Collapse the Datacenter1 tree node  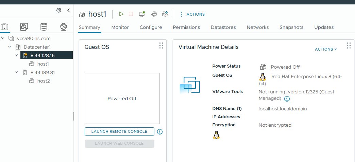click(10, 47)
